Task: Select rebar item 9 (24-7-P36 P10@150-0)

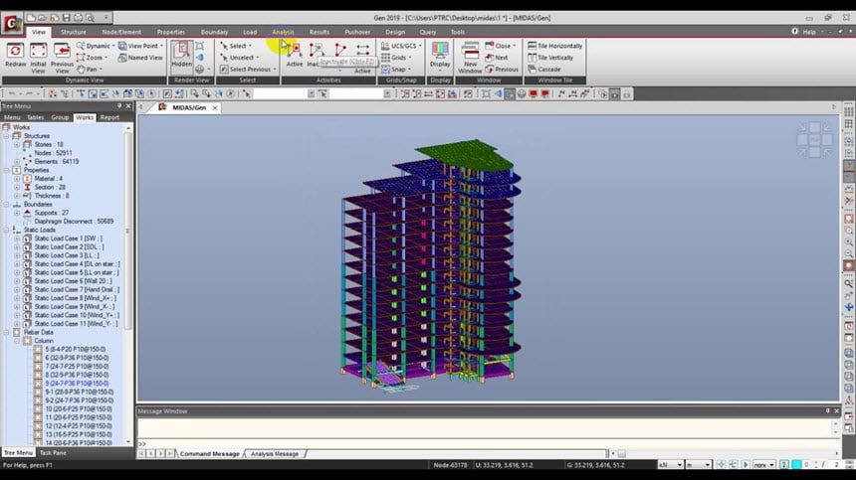Action: (77, 384)
